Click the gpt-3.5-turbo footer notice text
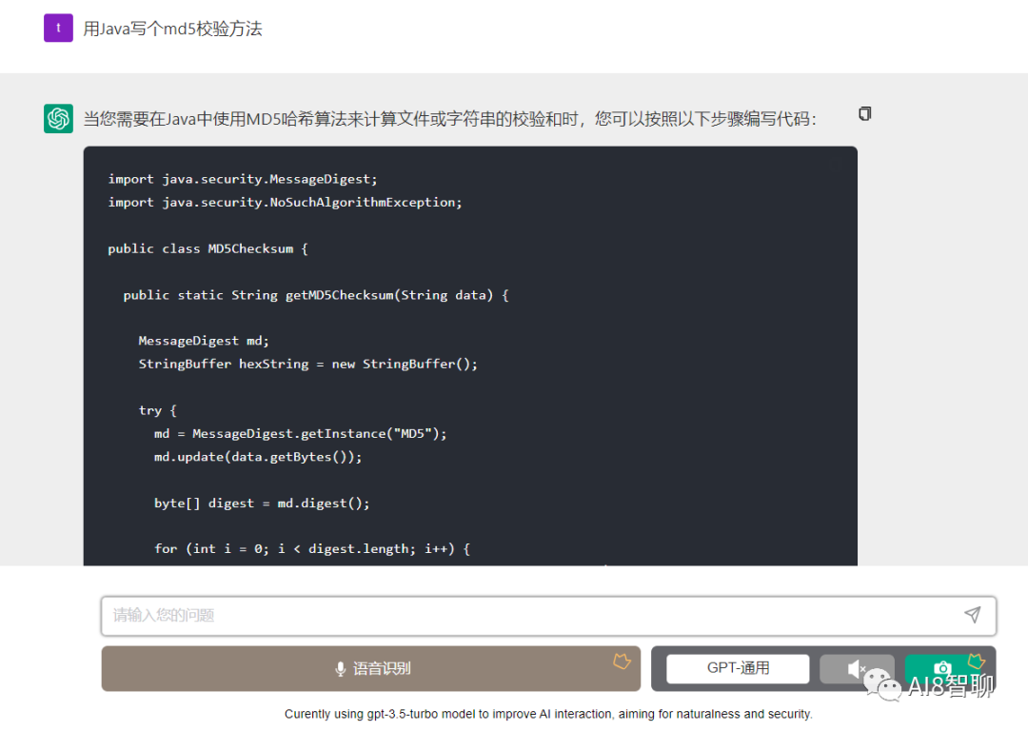This screenshot has height=731, width=1028. pyautogui.click(x=548, y=714)
